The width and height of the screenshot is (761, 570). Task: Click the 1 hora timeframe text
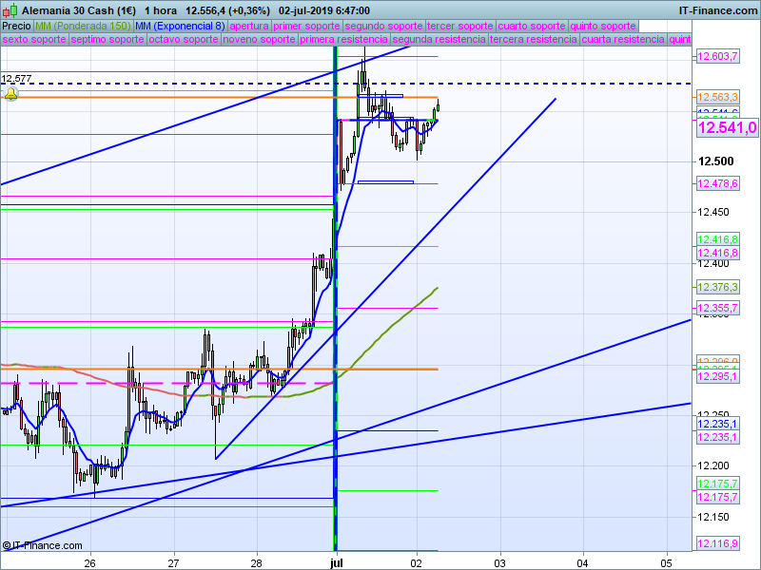(160, 10)
